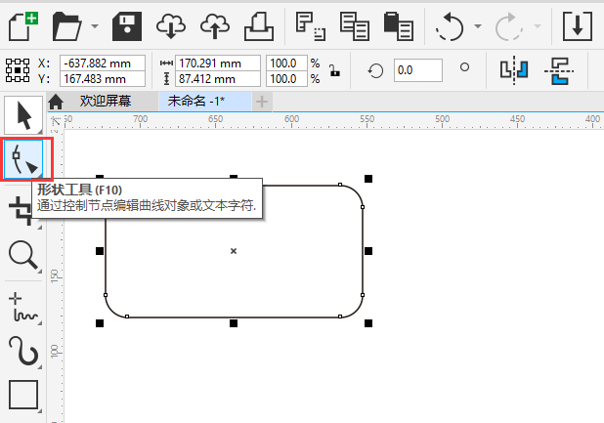
Task: Copy the selected object
Action: tap(355, 26)
